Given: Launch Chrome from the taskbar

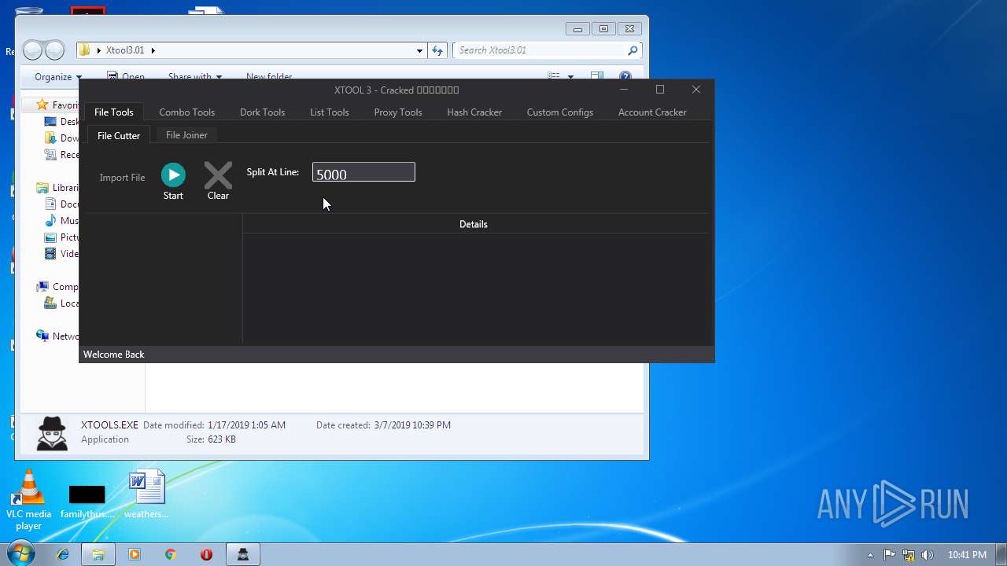Looking at the screenshot, I should [171, 554].
